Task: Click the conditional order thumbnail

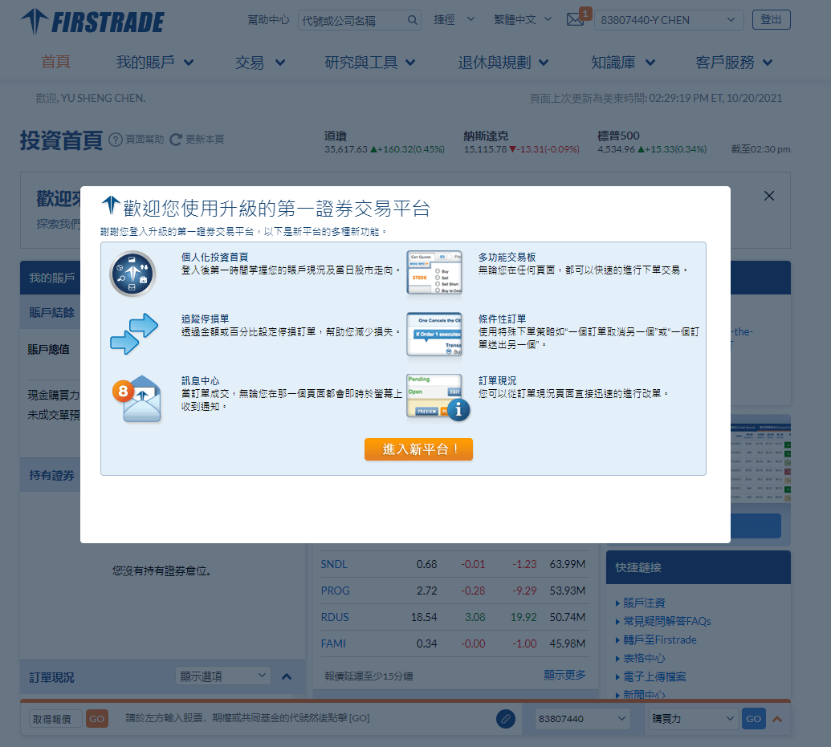Action: (434, 335)
